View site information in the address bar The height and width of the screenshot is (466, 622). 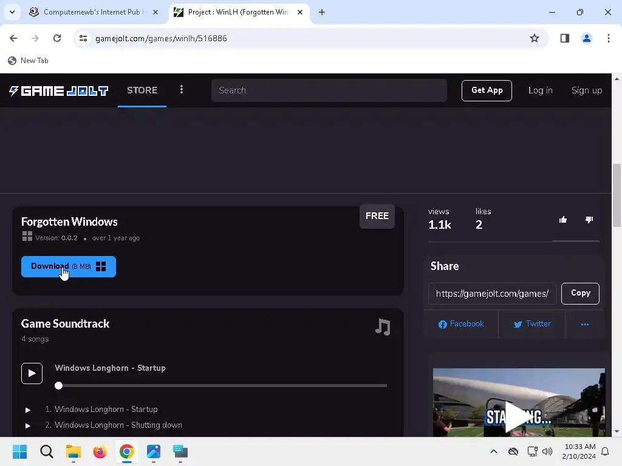(83, 38)
